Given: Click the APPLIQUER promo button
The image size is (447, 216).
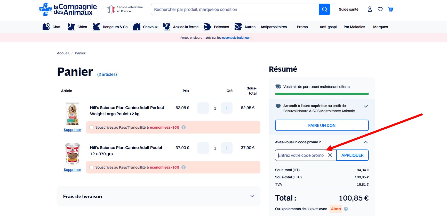Looking at the screenshot, I should tap(353, 155).
